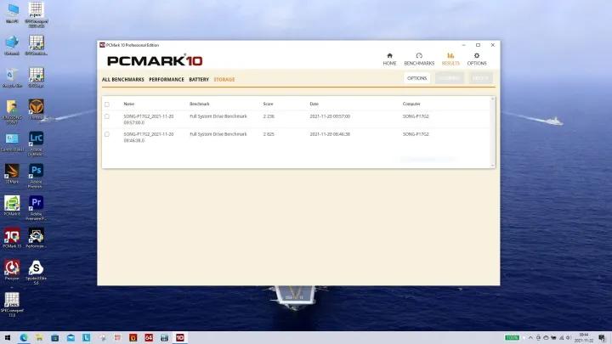
Task: Select the Control Panel desktop icon
Action: (12, 142)
